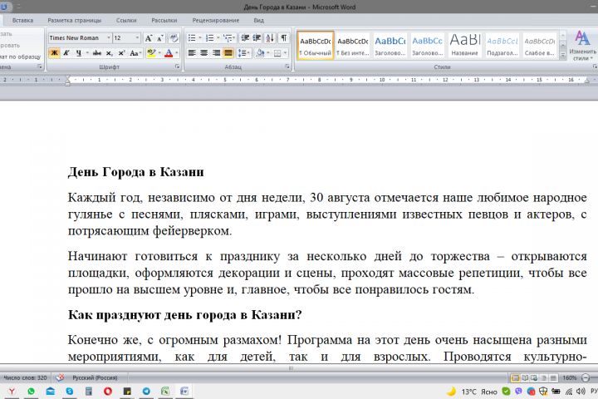
Task: Open Yandex browser from taskbar
Action: pyautogui.click(x=12, y=392)
